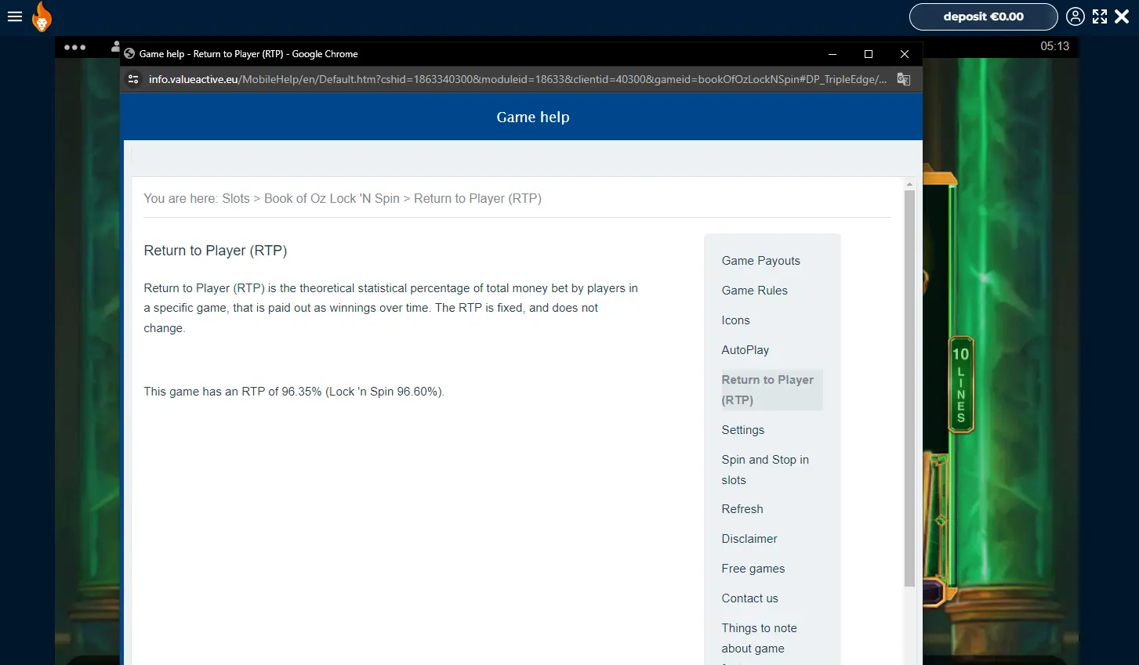1139x665 pixels.
Task: Maximize the Game help Chrome window
Action: 869,54
